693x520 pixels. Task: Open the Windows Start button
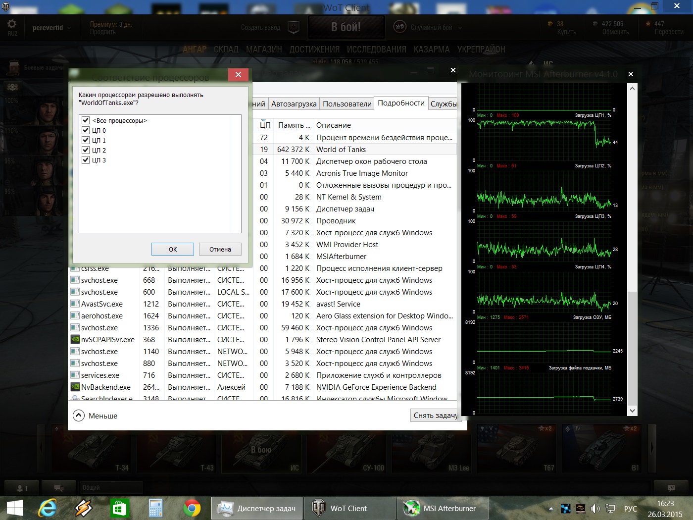14,508
